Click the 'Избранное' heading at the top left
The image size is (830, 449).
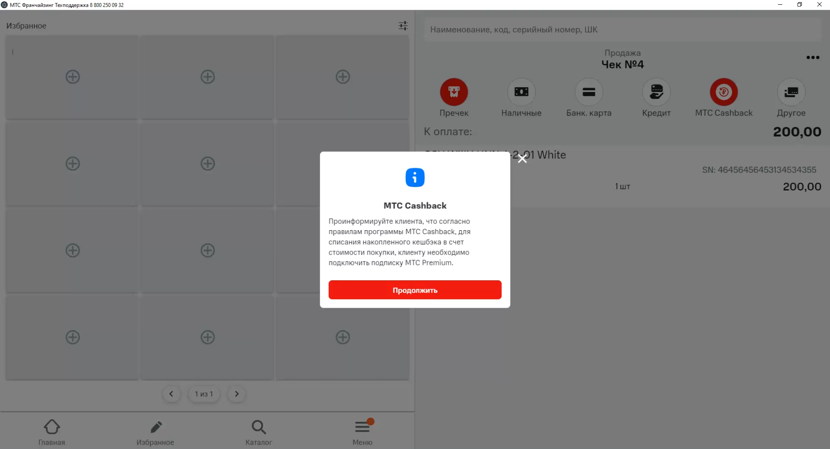coord(26,26)
